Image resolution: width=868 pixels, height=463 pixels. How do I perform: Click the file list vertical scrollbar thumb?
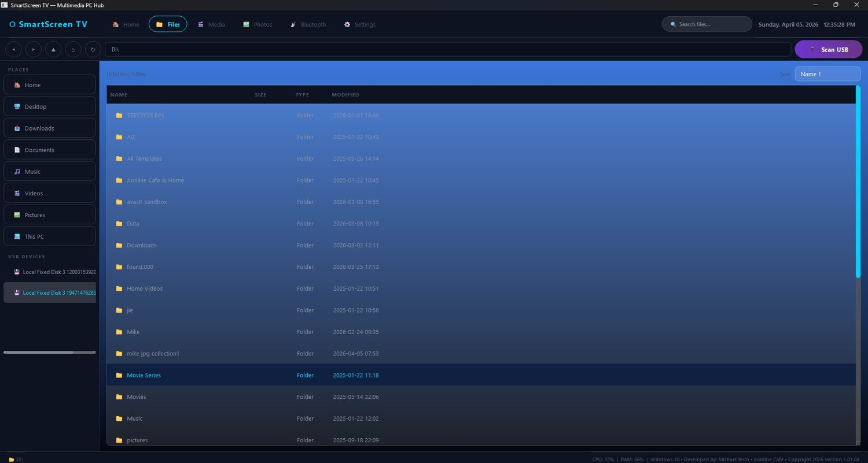858,182
